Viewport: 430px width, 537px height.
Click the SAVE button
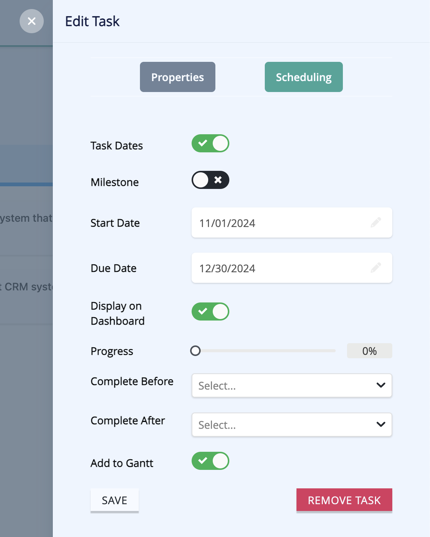[x=115, y=500]
